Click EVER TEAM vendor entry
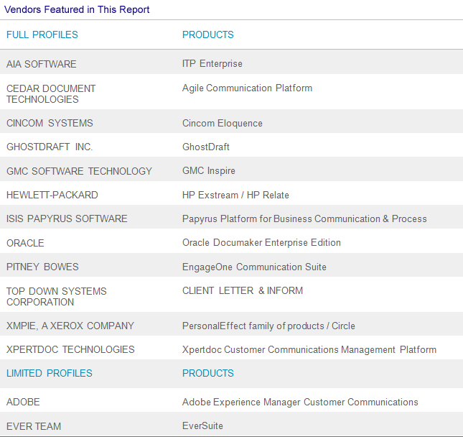This screenshot has width=463, height=437. 34,426
